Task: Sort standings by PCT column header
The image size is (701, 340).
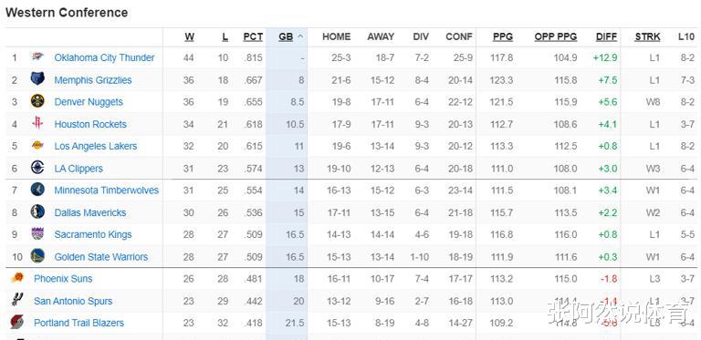Action: [253, 37]
